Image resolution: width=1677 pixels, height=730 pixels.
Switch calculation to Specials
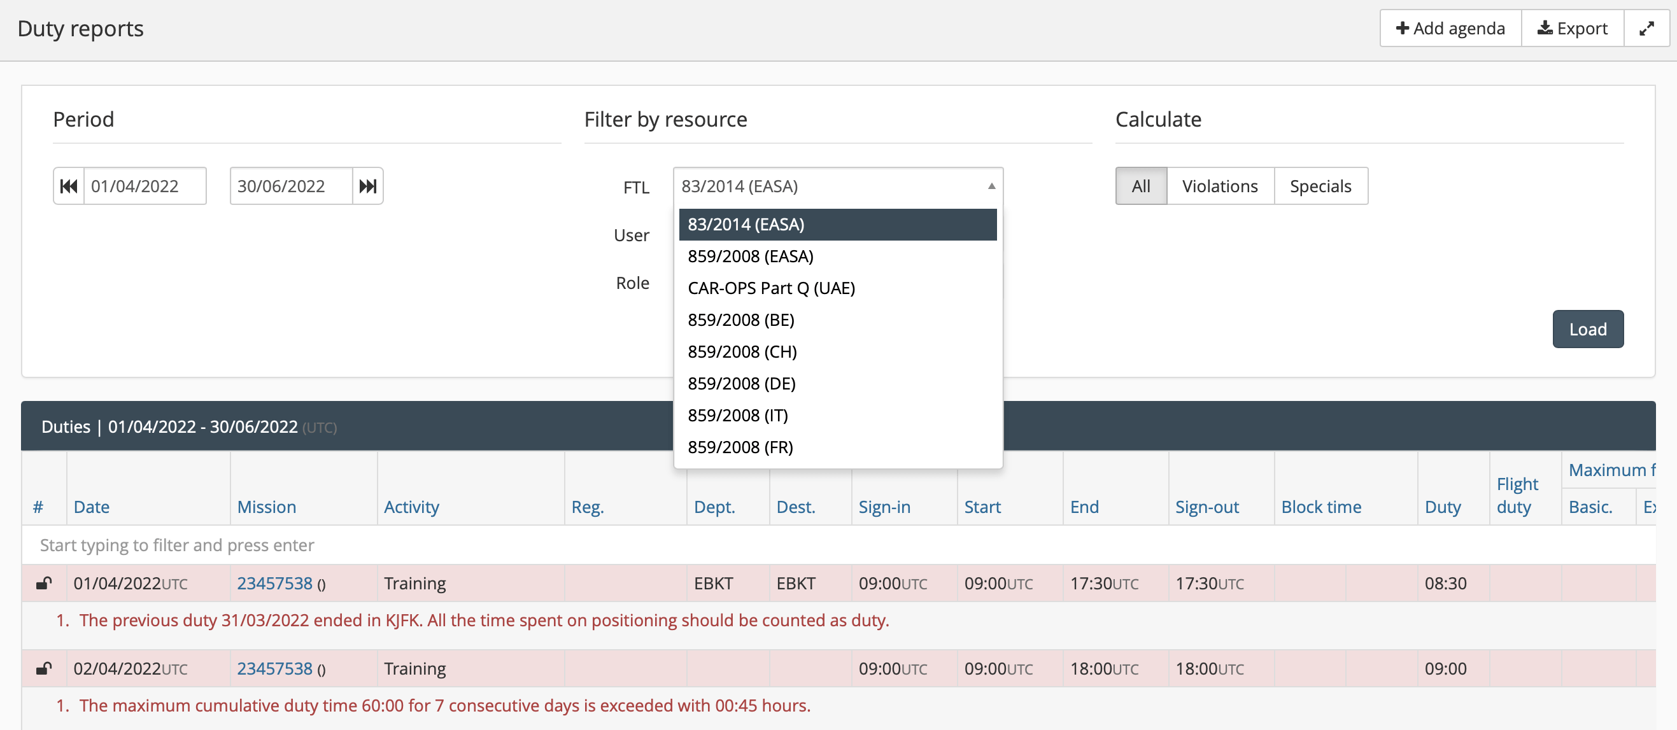click(x=1320, y=186)
